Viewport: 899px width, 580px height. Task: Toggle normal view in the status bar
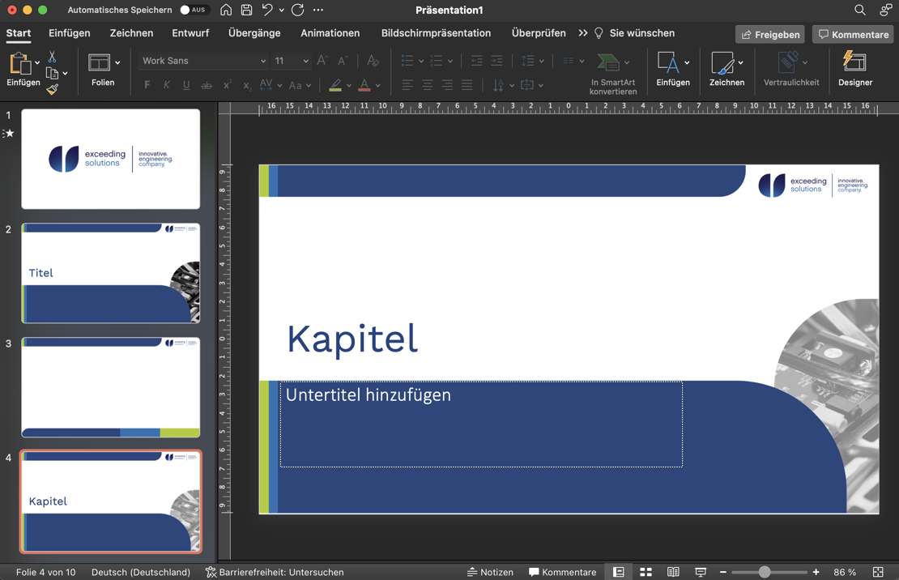pos(619,572)
